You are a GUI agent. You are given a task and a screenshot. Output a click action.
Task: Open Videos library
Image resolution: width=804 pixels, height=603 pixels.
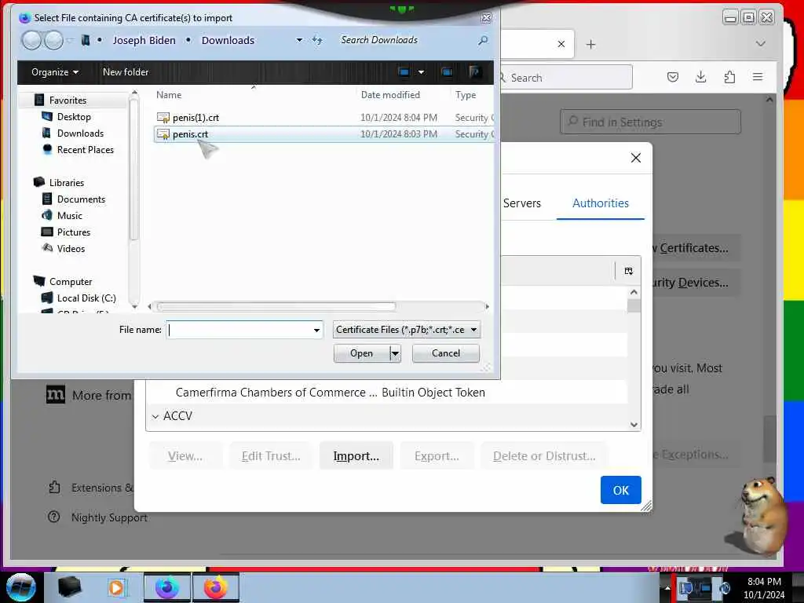71,249
